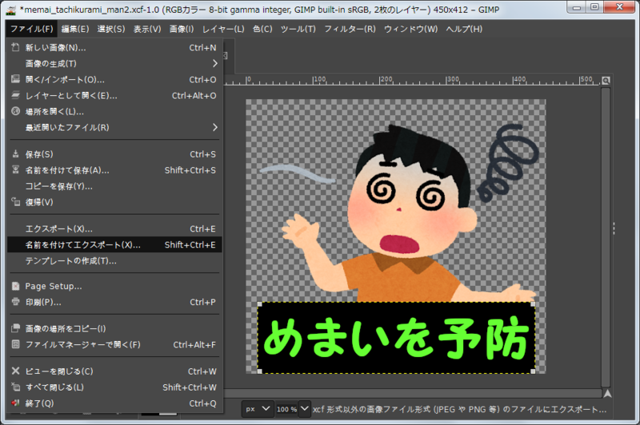The height and width of the screenshot is (425, 640).
Task: Click the Revert icon beside 復帰(V)
Action: [x=15, y=201]
